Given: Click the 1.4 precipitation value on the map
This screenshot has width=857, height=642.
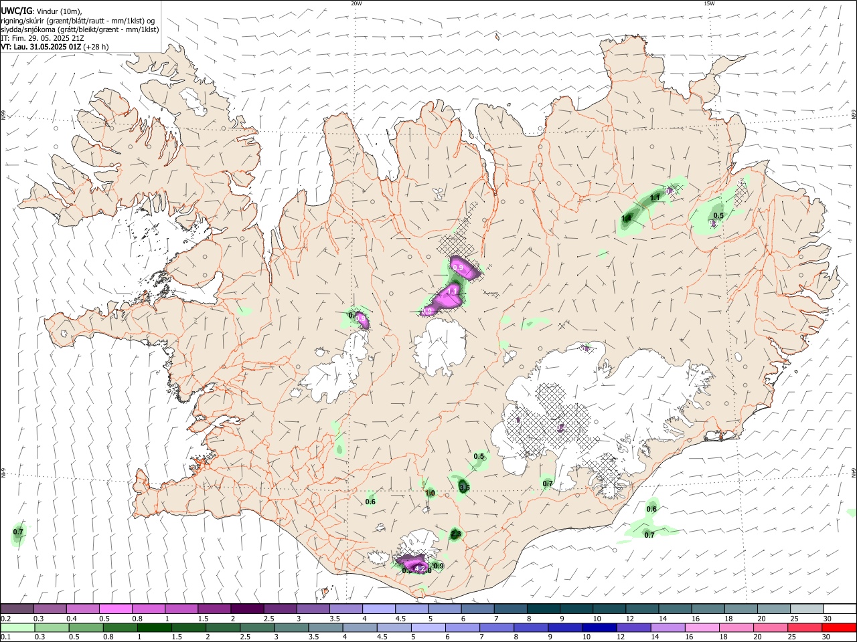Looking at the screenshot, I should (626, 219).
